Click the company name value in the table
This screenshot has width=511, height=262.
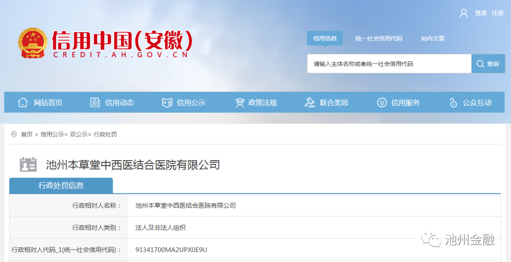(185, 205)
